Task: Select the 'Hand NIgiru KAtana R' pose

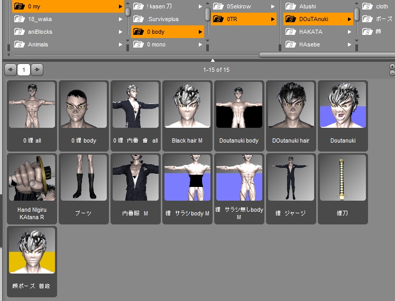Action: [32, 189]
